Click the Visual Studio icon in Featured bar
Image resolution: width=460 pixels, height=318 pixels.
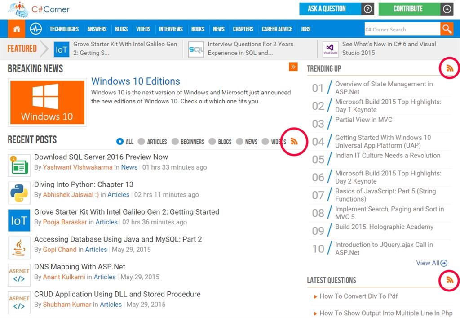(330, 49)
